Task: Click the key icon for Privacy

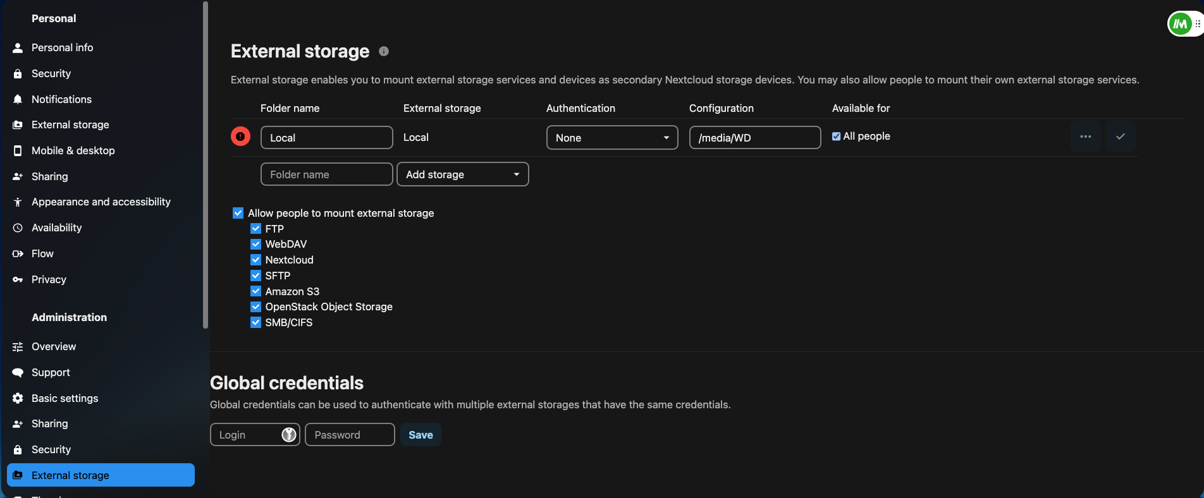Action: tap(18, 280)
